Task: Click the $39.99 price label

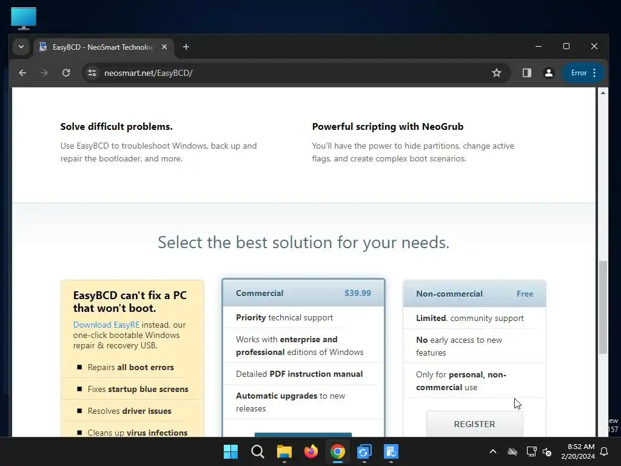Action: [x=358, y=293]
